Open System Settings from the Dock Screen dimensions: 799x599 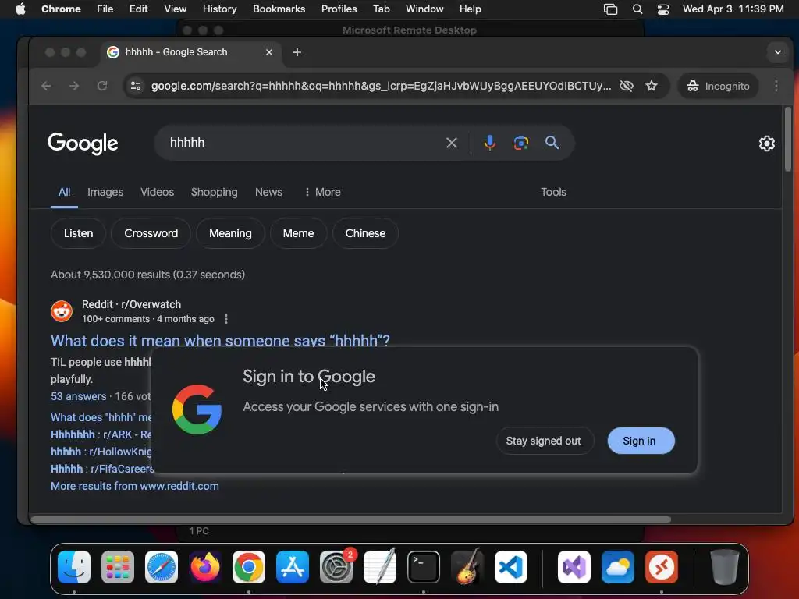click(x=336, y=567)
